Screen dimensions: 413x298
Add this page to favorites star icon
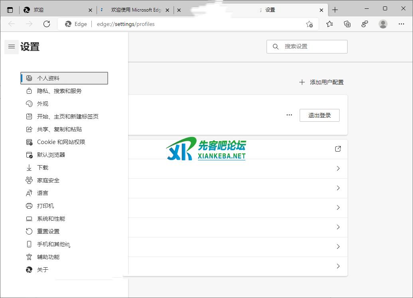[x=309, y=24]
